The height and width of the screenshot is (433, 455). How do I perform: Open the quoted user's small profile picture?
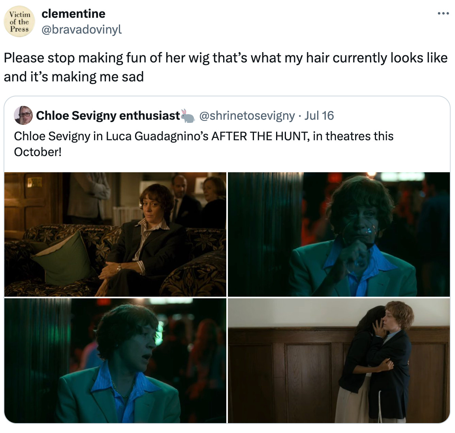pos(23,115)
